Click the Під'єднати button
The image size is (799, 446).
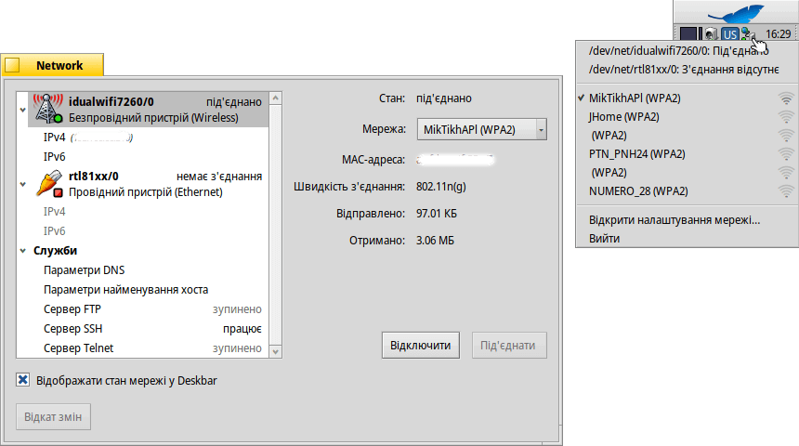(x=509, y=345)
